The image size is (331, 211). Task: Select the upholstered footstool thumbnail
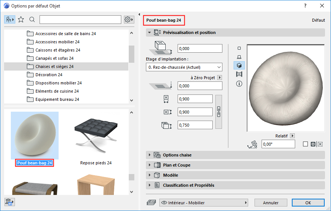pyautogui.click(x=35, y=188)
